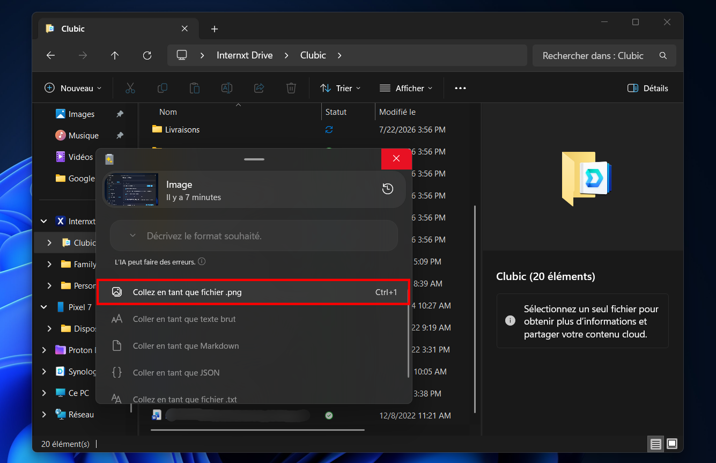
Task: Click the info icon beside AI disclaimer
Action: tap(202, 262)
